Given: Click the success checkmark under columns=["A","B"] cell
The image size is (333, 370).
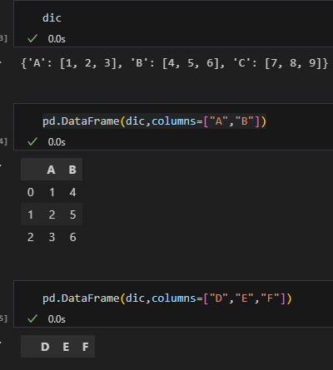Looking at the screenshot, I should pyautogui.click(x=32, y=141).
